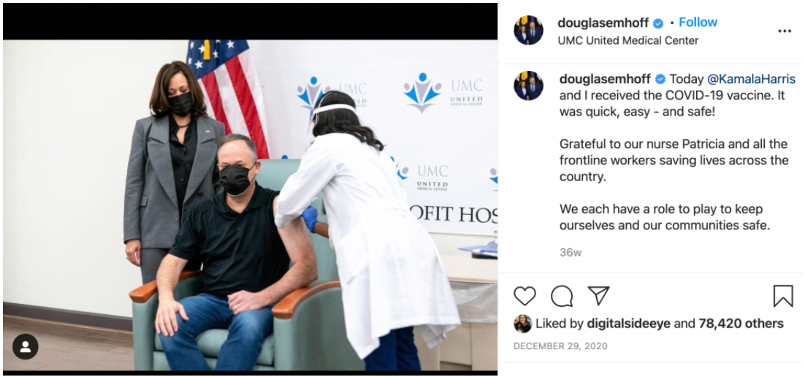
Task: Open the UMC United Medical Center location
Action: (628, 41)
